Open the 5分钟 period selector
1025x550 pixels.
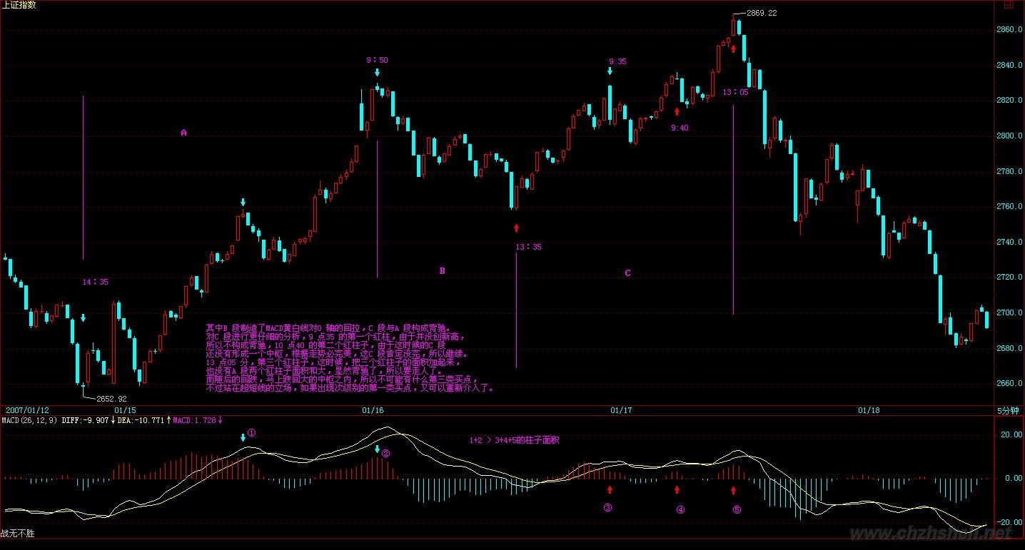[x=1008, y=410]
